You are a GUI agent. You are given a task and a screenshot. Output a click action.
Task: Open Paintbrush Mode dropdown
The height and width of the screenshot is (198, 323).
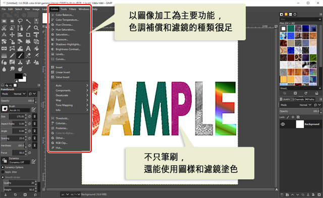click(14, 94)
